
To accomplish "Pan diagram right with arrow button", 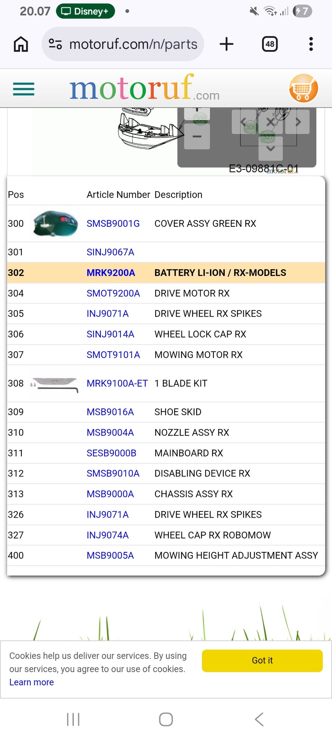I will (297, 122).
